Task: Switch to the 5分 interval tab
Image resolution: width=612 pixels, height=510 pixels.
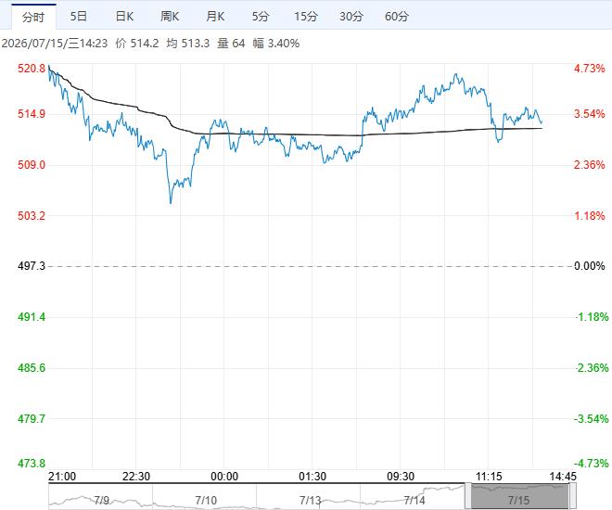Action: [x=261, y=17]
